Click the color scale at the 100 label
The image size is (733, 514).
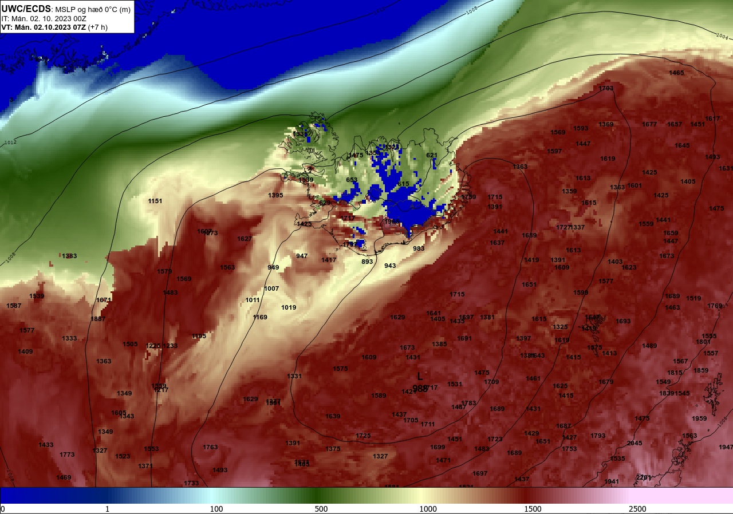click(216, 509)
